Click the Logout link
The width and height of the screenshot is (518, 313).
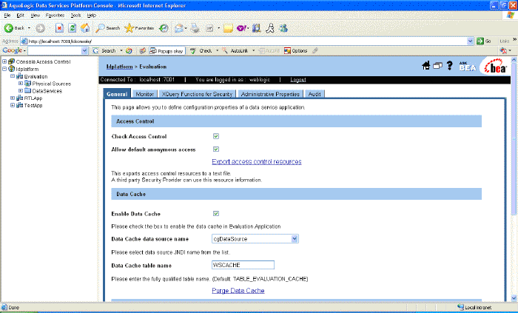point(298,80)
